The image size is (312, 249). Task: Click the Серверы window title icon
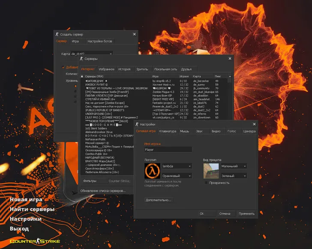81,58
